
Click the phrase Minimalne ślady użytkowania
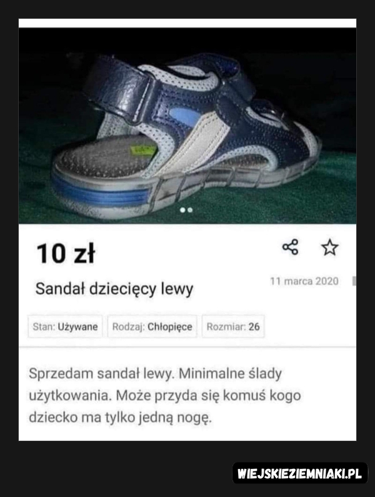tap(156, 384)
